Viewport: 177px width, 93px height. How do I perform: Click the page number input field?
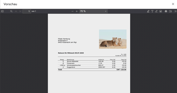pos(27,11)
